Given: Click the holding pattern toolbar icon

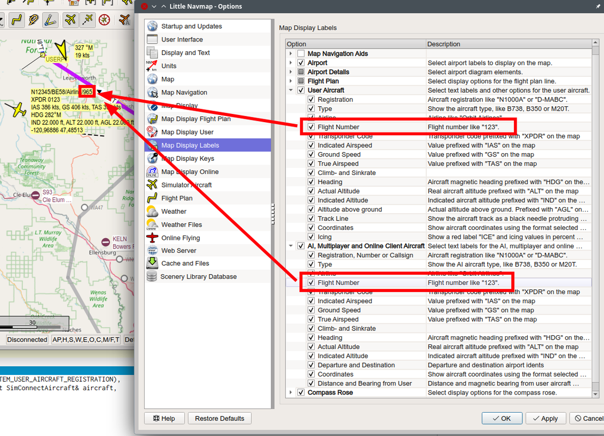Looking at the screenshot, I should point(33,20).
